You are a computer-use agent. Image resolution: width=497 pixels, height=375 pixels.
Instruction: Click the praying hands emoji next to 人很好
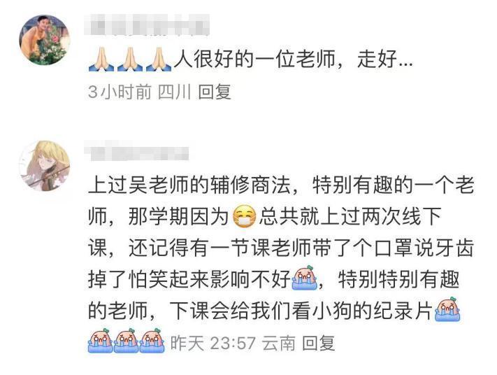pyautogui.click(x=159, y=59)
